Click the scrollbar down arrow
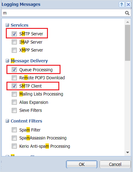133x172 pixels. tap(127, 152)
